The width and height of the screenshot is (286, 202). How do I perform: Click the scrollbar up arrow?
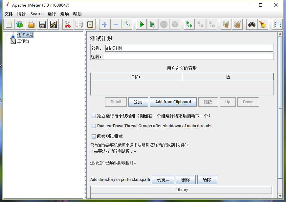point(280,34)
